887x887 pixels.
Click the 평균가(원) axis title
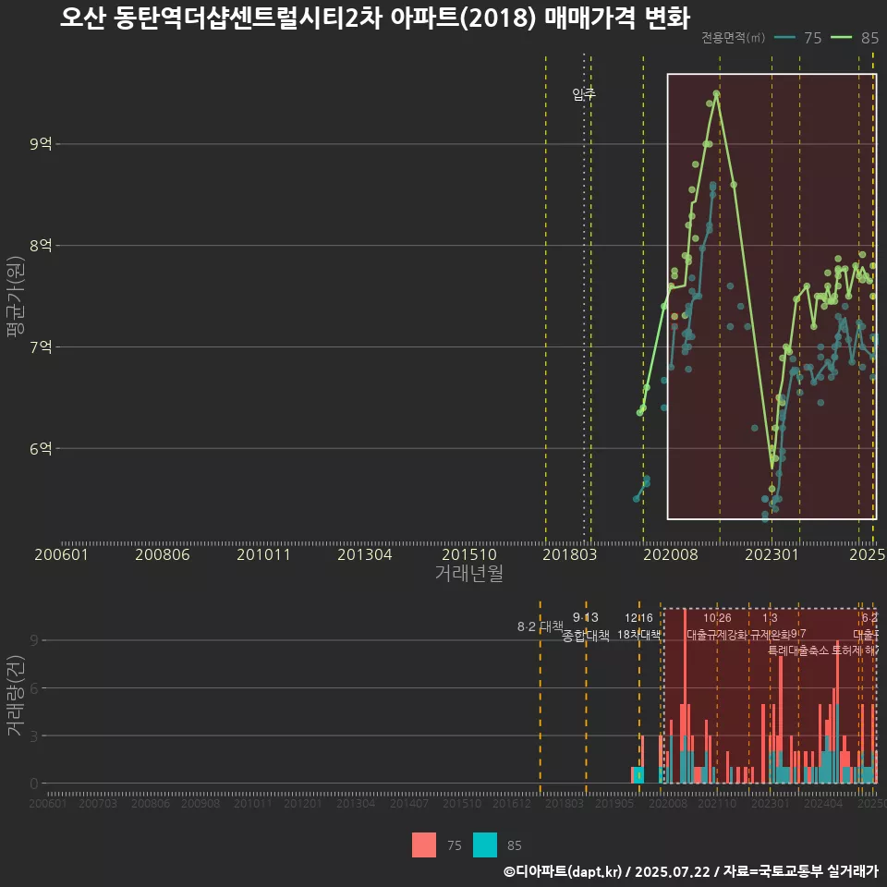click(15, 297)
